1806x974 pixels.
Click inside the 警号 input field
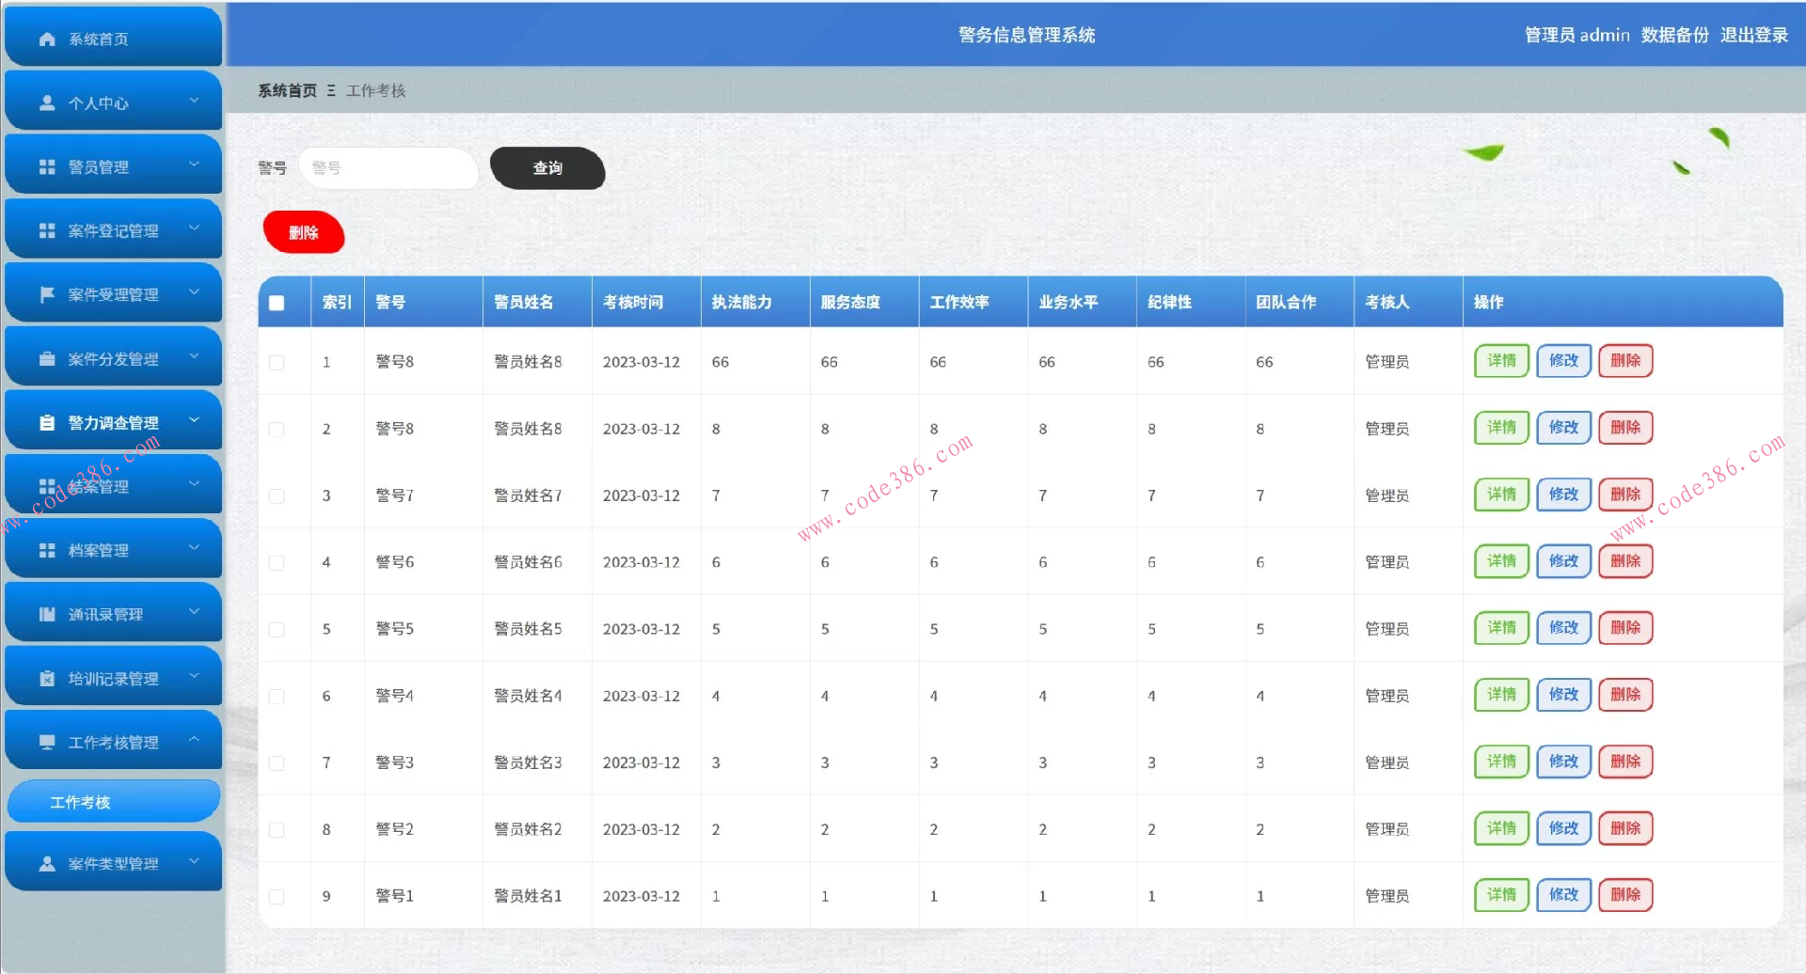pyautogui.click(x=388, y=168)
